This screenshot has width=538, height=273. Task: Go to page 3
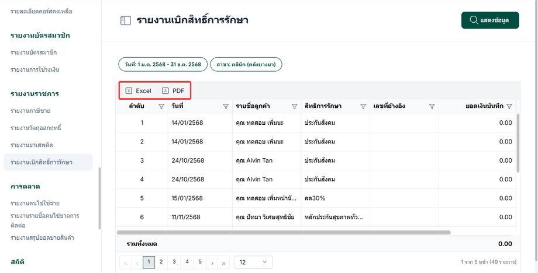[x=174, y=262]
